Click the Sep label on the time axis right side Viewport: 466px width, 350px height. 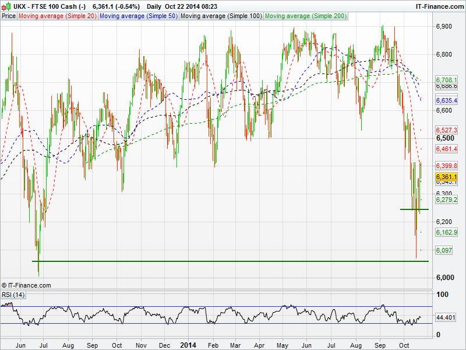[x=378, y=345]
